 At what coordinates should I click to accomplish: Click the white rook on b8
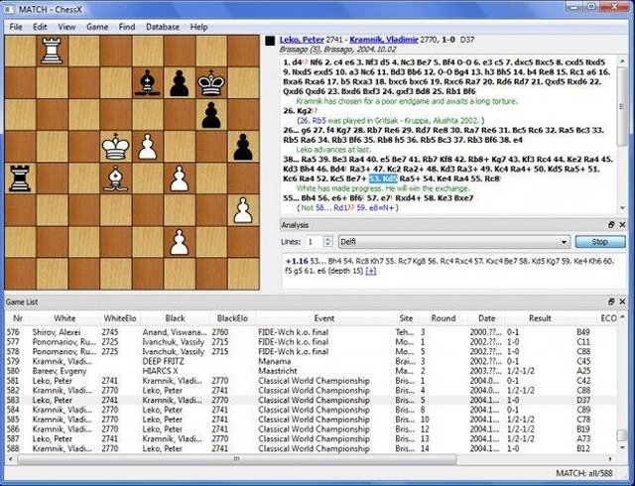(52, 51)
